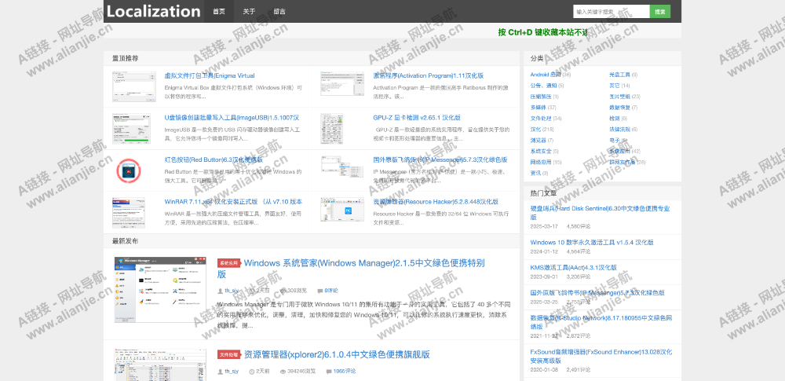The image size is (785, 381).
Task: Open the 留言 navigation tab
Action: click(279, 12)
